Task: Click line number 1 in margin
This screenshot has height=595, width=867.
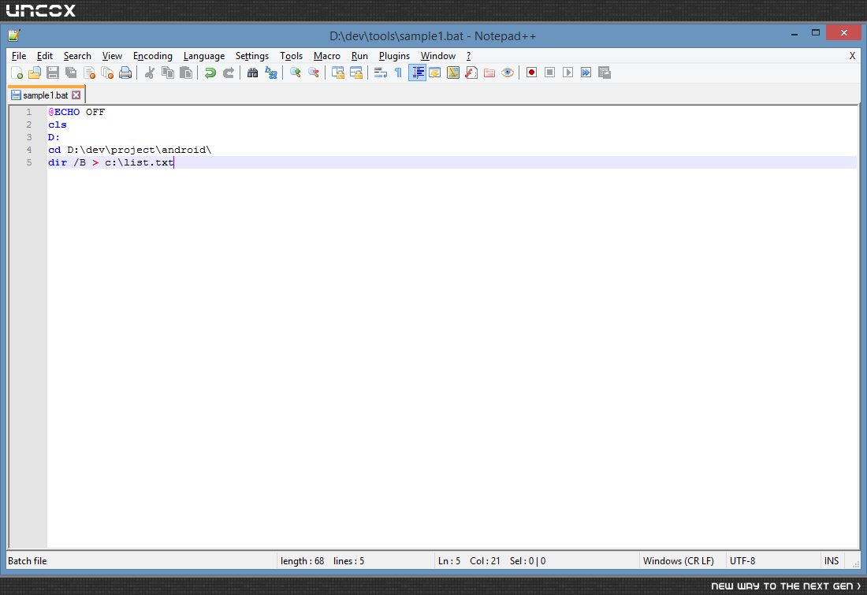Action: click(x=28, y=112)
